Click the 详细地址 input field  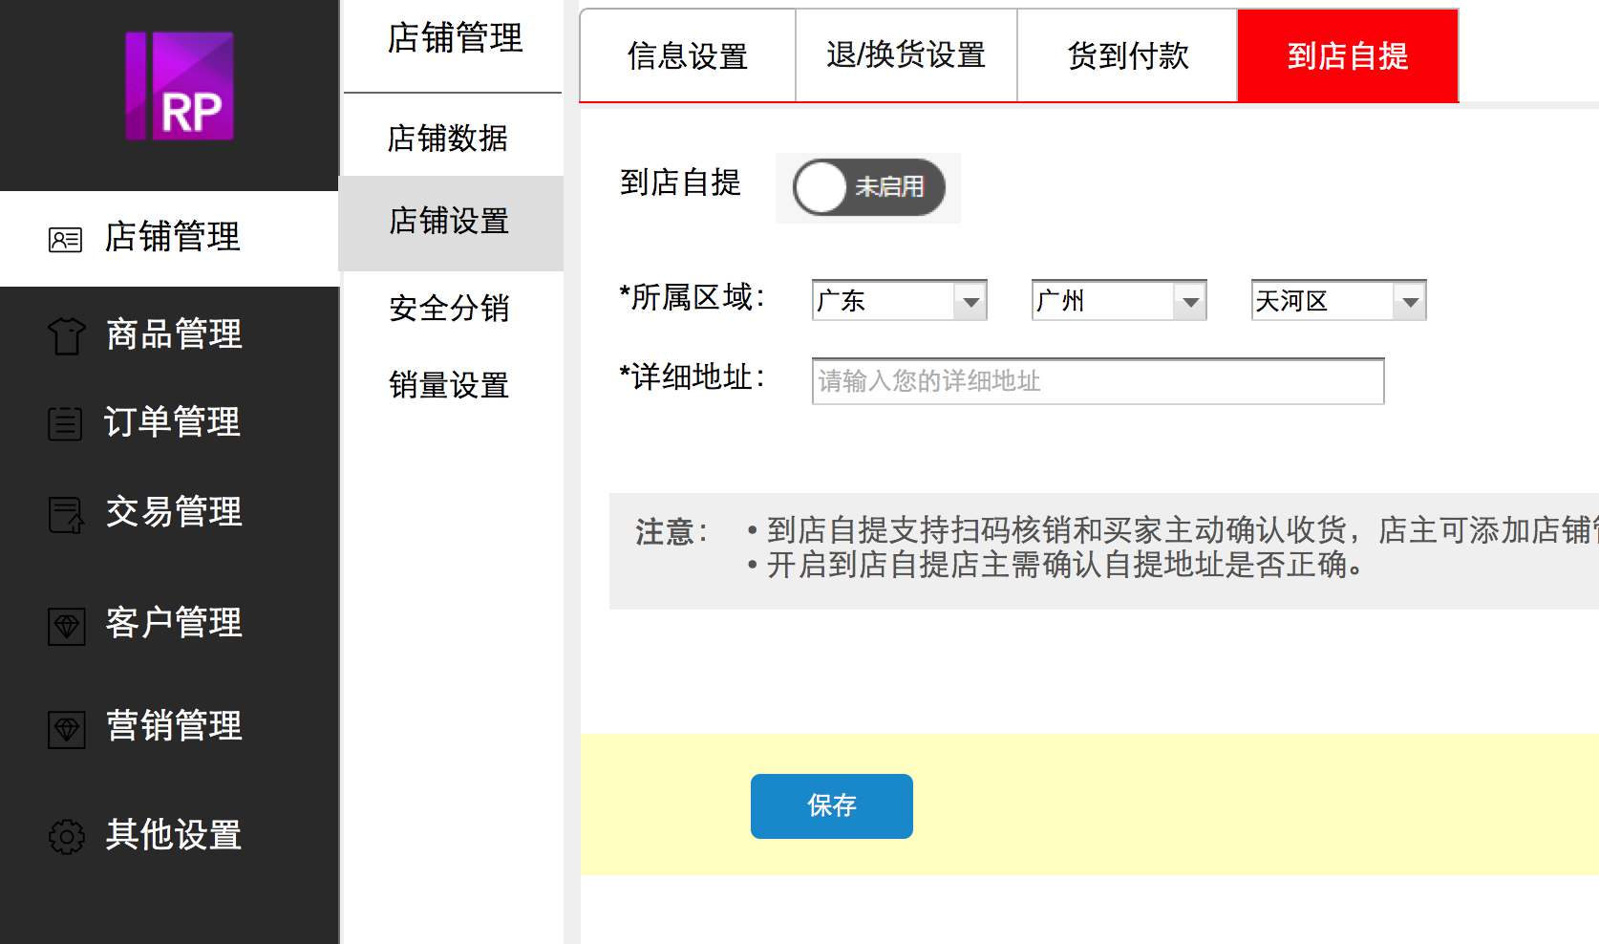pos(1098,381)
